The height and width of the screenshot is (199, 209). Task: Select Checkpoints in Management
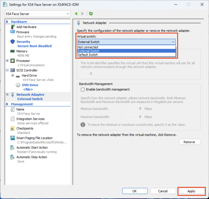[25, 129]
